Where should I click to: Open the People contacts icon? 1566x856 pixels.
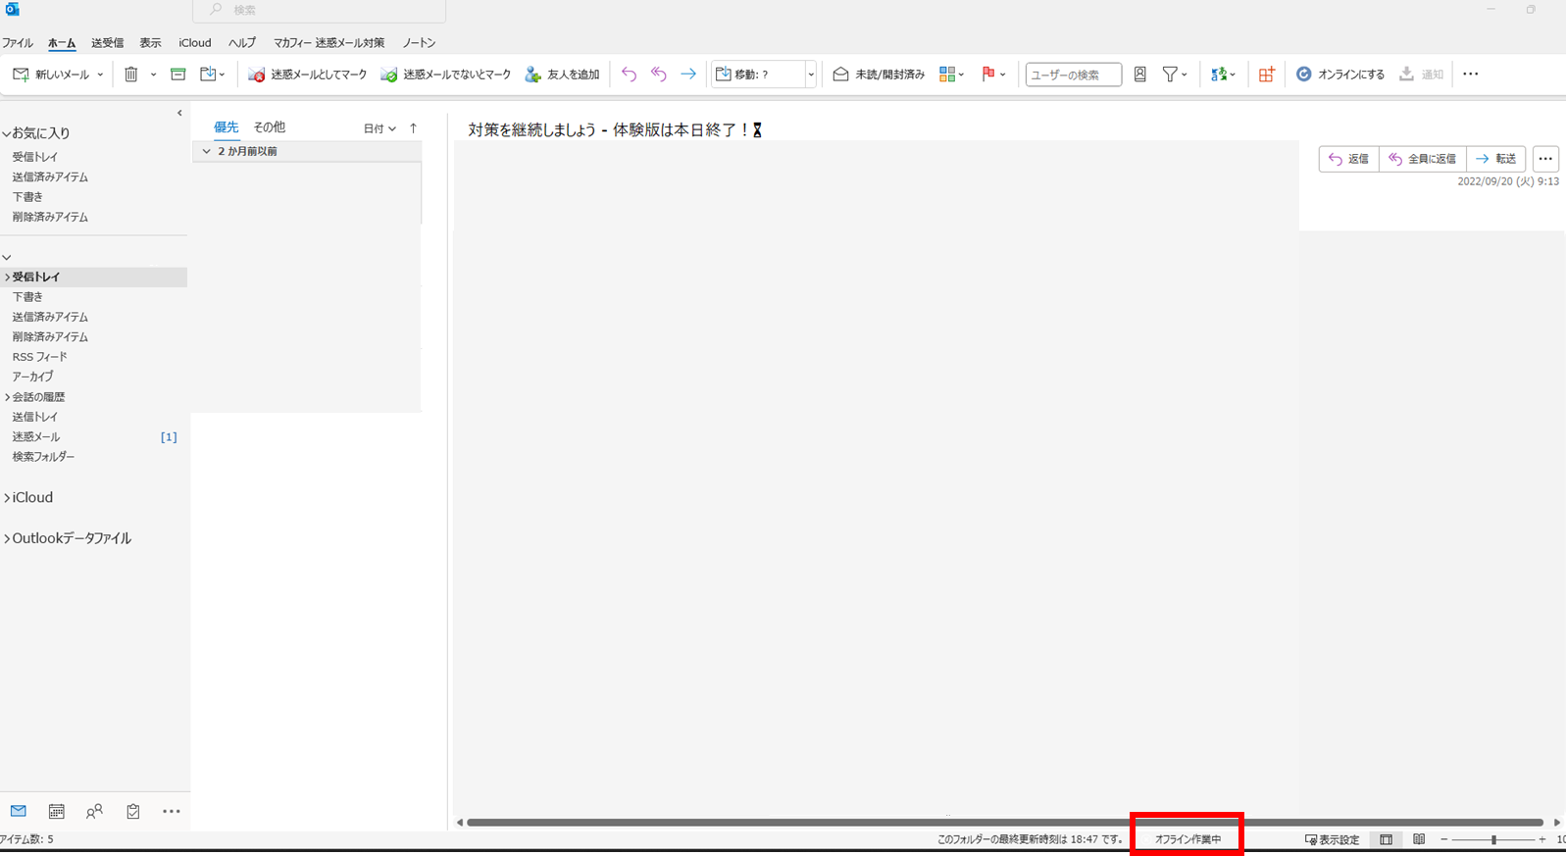click(x=94, y=811)
